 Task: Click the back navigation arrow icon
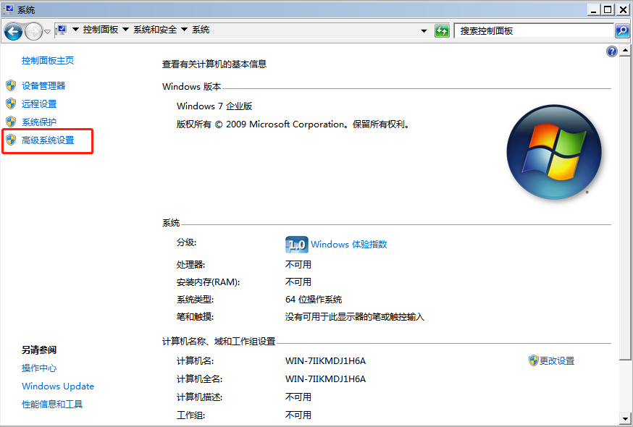(x=14, y=30)
